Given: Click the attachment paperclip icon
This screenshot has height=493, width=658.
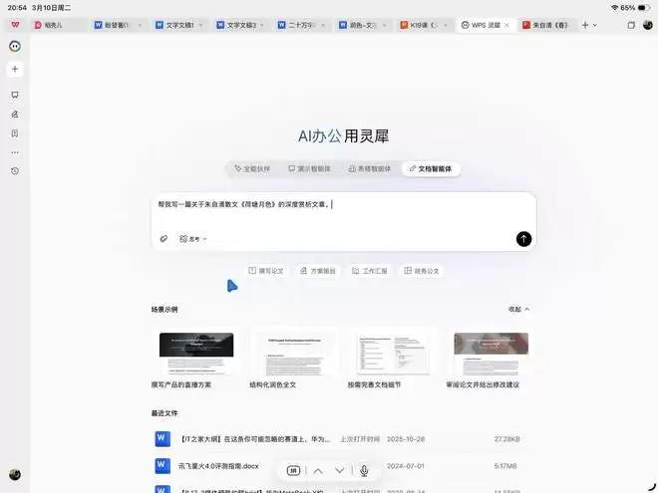Looking at the screenshot, I should coord(164,239).
